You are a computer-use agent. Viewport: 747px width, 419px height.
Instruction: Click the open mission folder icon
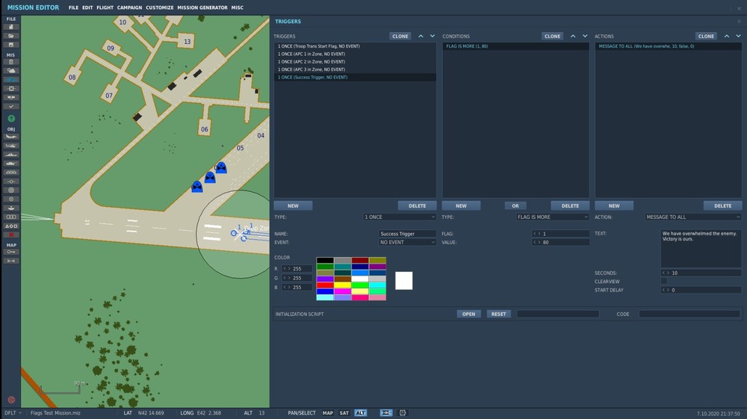(11, 36)
